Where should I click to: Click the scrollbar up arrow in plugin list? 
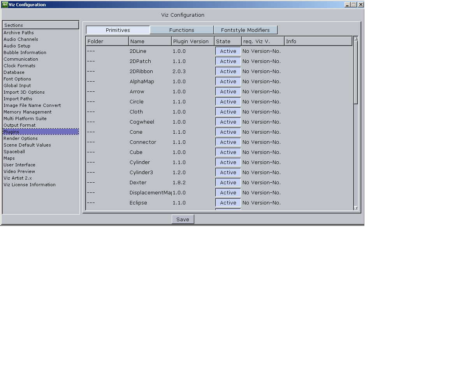tap(355, 38)
